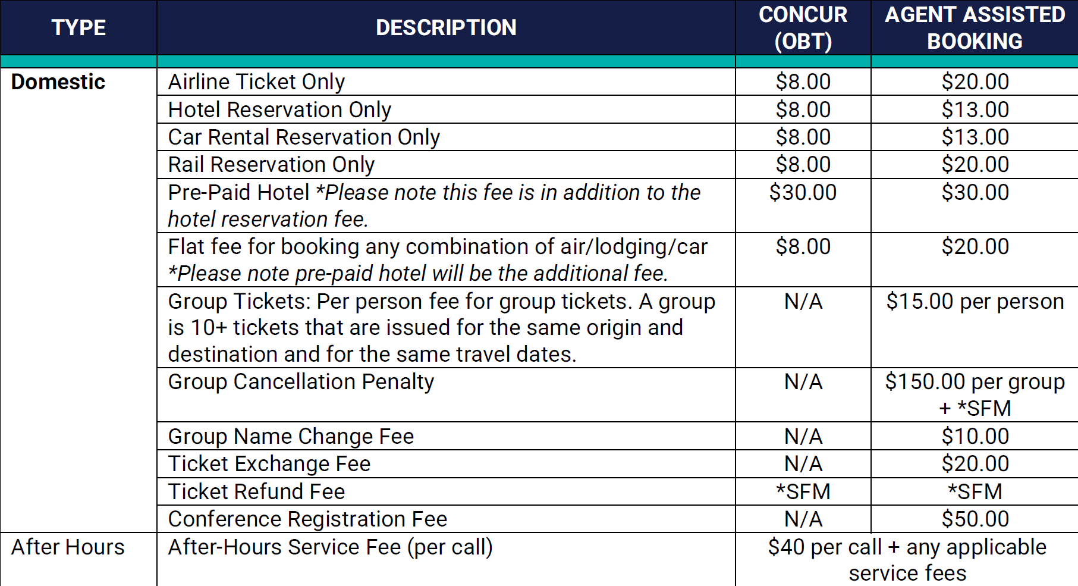Select the CONCUR (OBT) column header
Screen dimensions: 1078x586
[803, 28]
